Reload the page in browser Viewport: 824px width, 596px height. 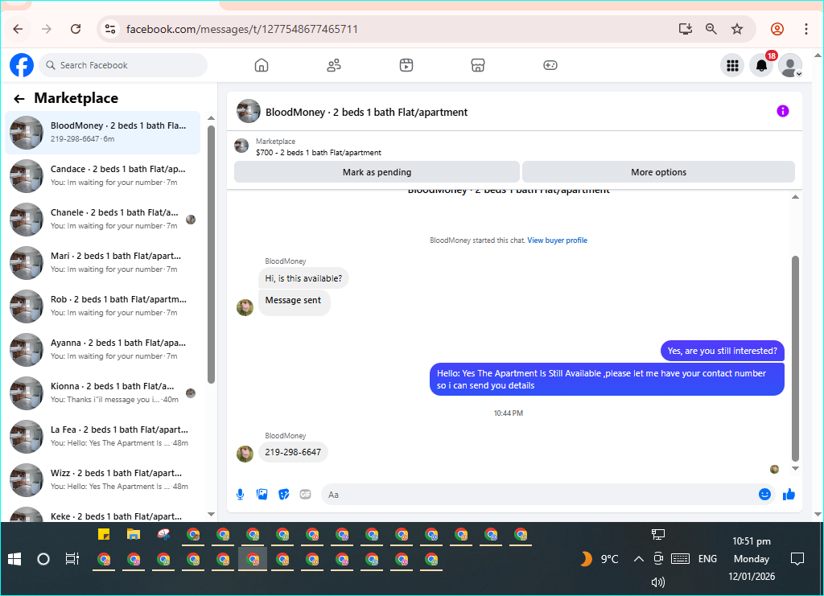[x=76, y=29]
